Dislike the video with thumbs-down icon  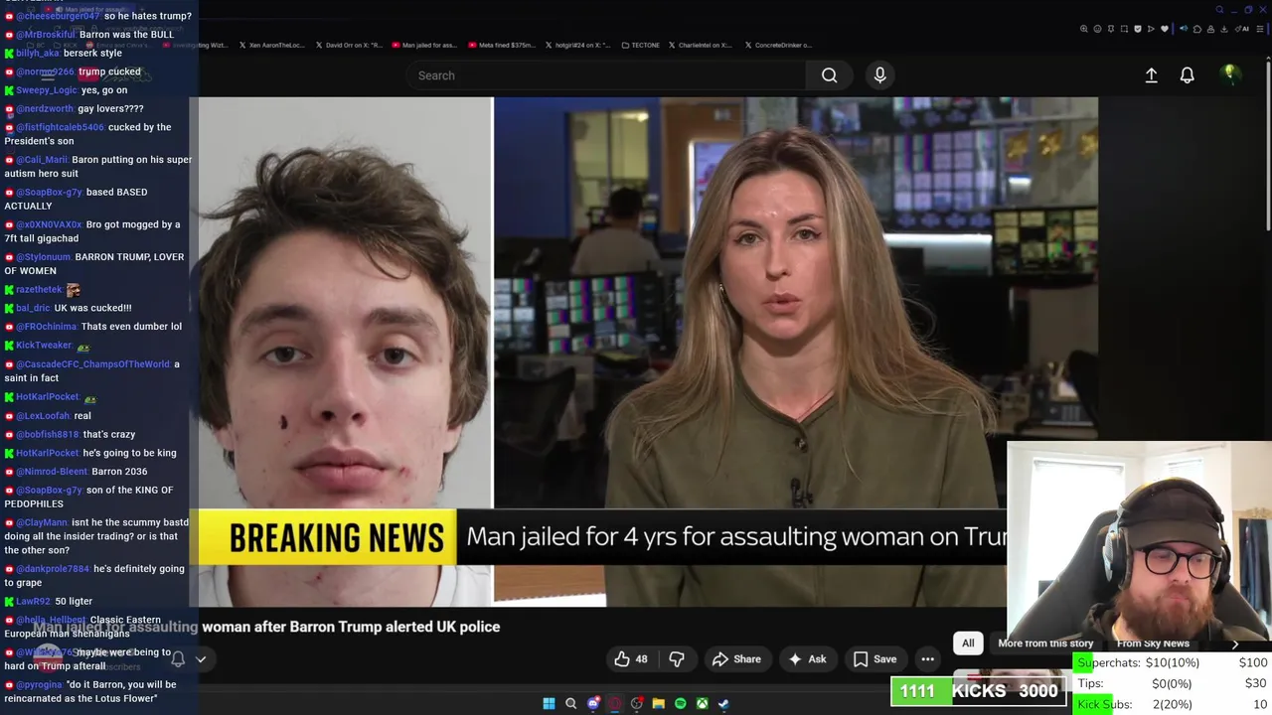pyautogui.click(x=677, y=659)
